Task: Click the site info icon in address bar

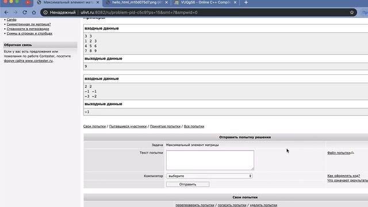Action: click(45, 13)
